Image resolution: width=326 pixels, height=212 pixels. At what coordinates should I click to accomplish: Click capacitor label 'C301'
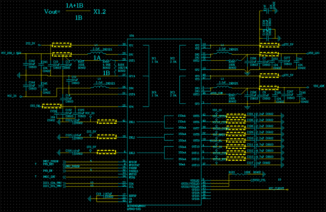point(250,114)
